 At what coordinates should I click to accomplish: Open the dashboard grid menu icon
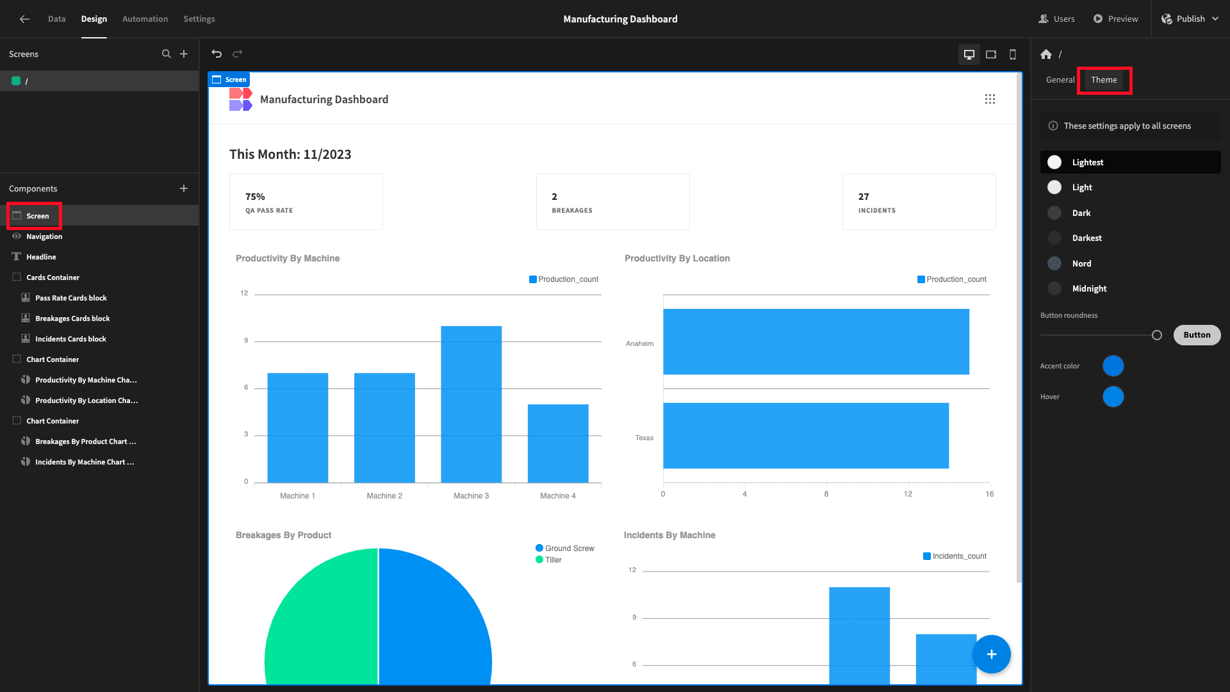click(x=990, y=99)
